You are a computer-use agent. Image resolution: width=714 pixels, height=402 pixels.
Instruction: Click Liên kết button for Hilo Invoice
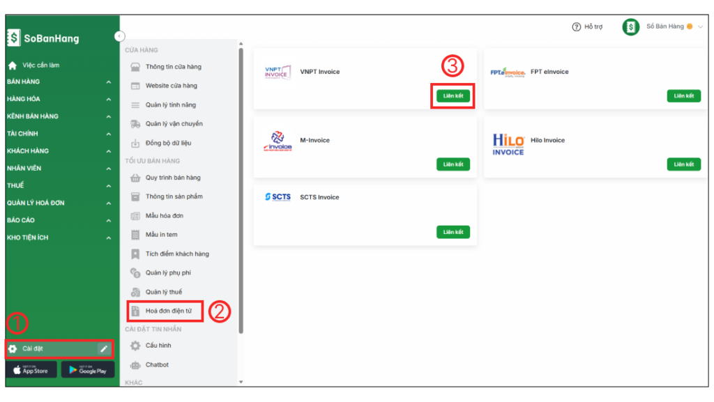click(x=683, y=164)
